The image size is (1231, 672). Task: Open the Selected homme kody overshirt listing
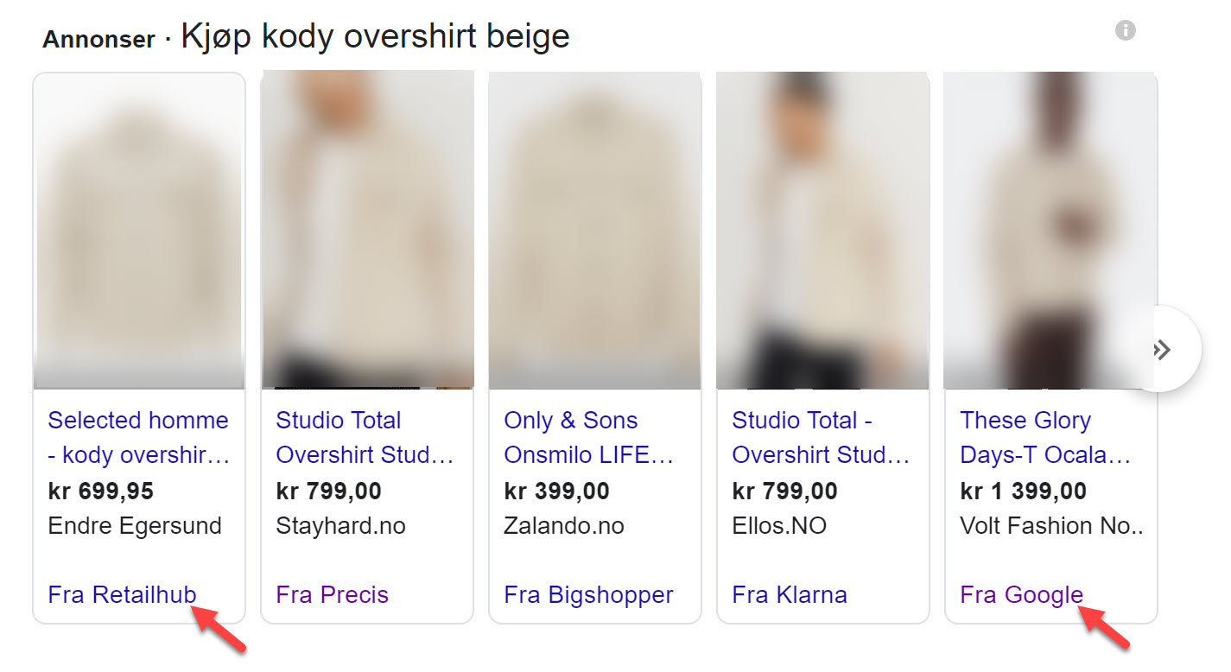click(137, 437)
